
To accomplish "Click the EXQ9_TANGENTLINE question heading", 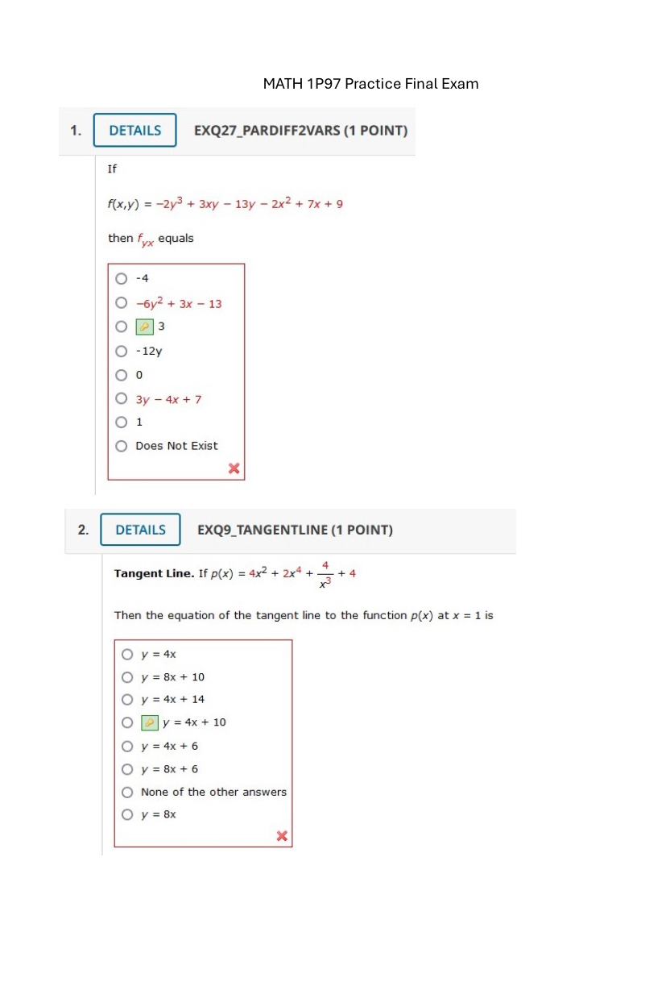I will (x=295, y=530).
